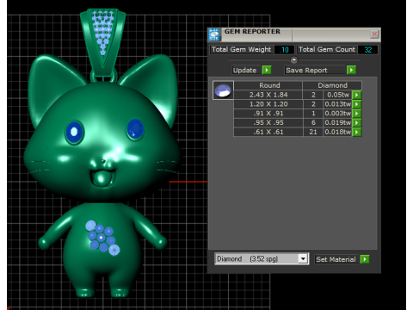Click the Total Gem Count value 32
This screenshot has height=310, width=413.
[367, 50]
